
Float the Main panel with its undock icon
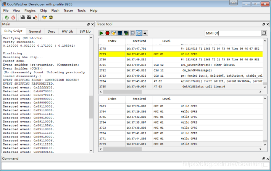tap(89, 24)
